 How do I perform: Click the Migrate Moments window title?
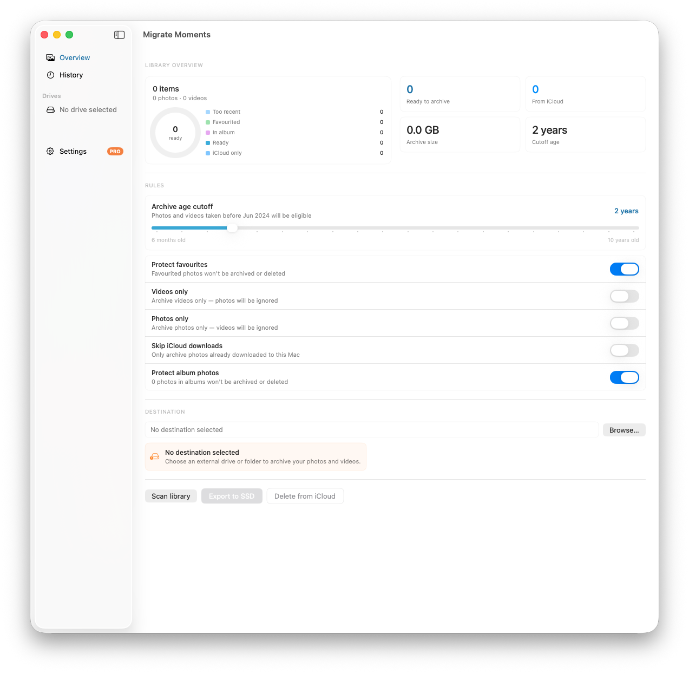pyautogui.click(x=176, y=35)
